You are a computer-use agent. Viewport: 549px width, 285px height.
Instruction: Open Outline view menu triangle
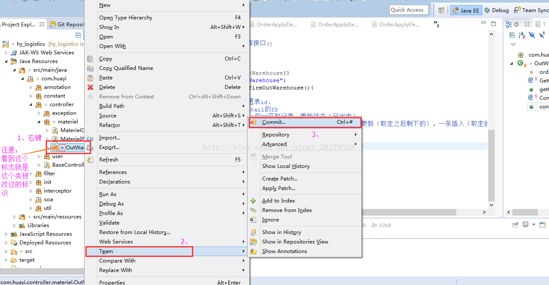tap(513, 44)
